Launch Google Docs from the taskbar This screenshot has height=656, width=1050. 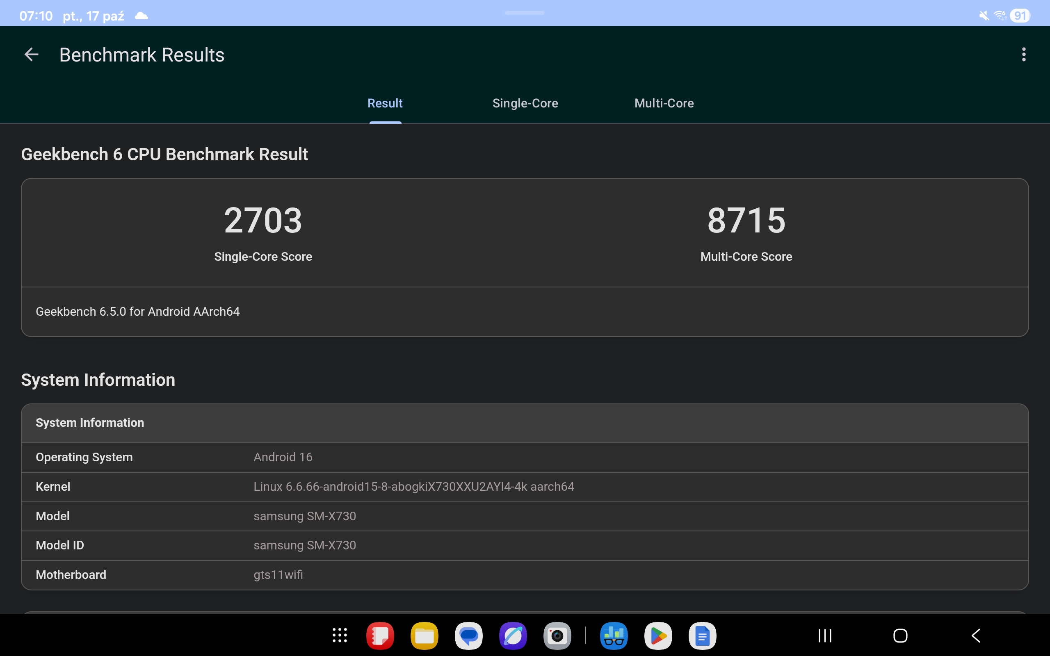703,635
